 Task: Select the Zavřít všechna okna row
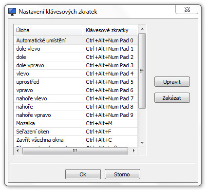tap(75, 140)
